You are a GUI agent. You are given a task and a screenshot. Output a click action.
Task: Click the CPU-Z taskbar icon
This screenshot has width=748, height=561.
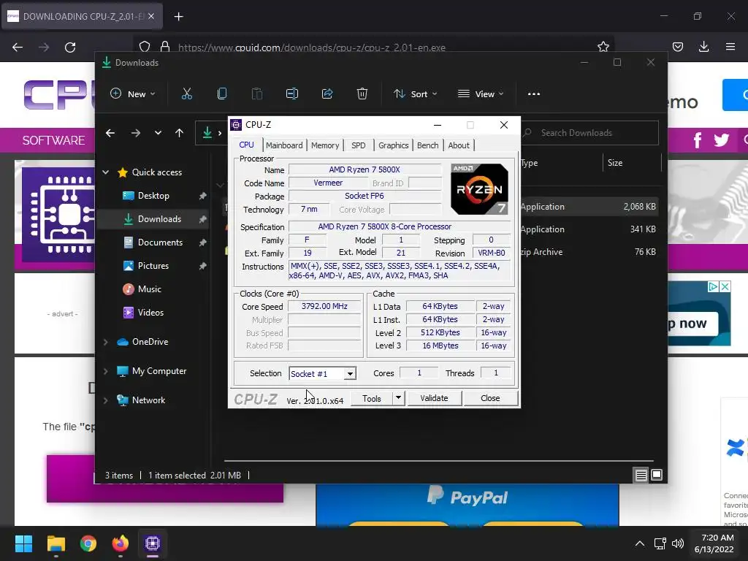click(x=153, y=543)
